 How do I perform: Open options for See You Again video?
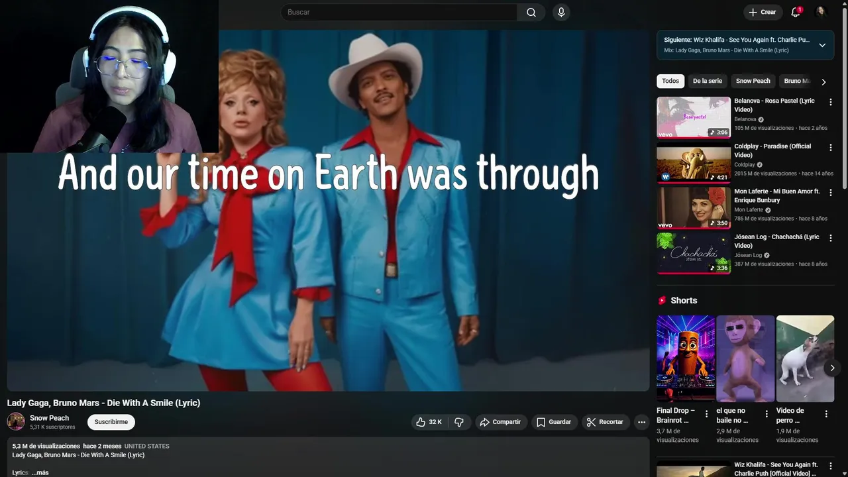(x=831, y=467)
